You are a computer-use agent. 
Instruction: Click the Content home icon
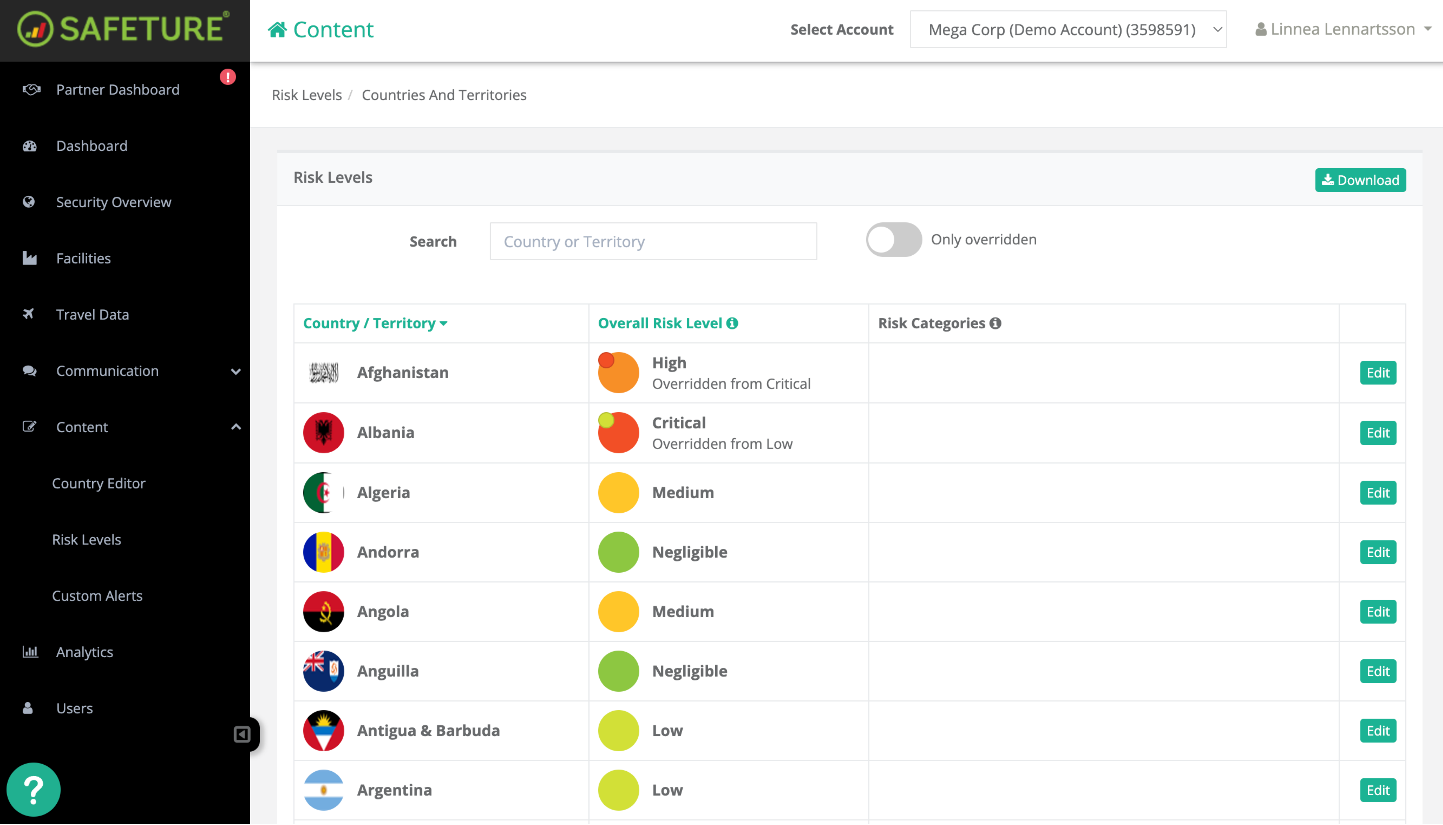coord(277,29)
